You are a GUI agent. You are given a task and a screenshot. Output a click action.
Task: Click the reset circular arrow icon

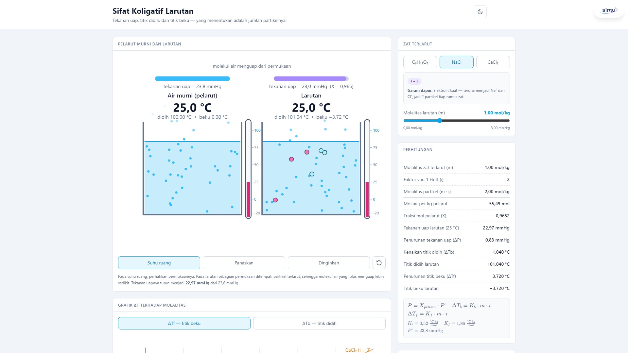pyautogui.click(x=379, y=263)
